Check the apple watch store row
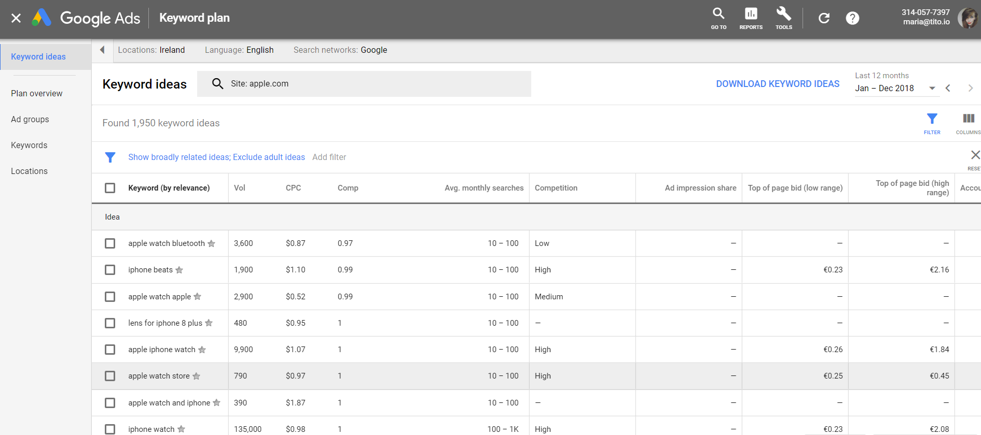The image size is (981, 435). click(x=110, y=376)
